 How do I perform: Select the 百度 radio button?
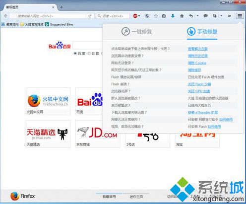(x=75, y=53)
